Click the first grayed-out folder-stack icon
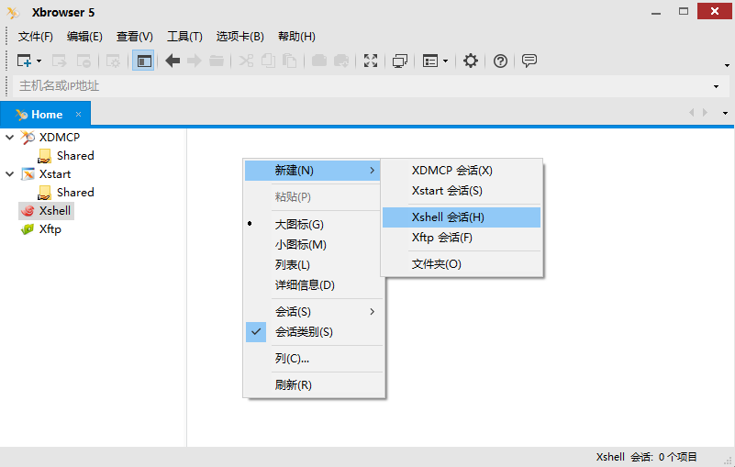 point(319,61)
